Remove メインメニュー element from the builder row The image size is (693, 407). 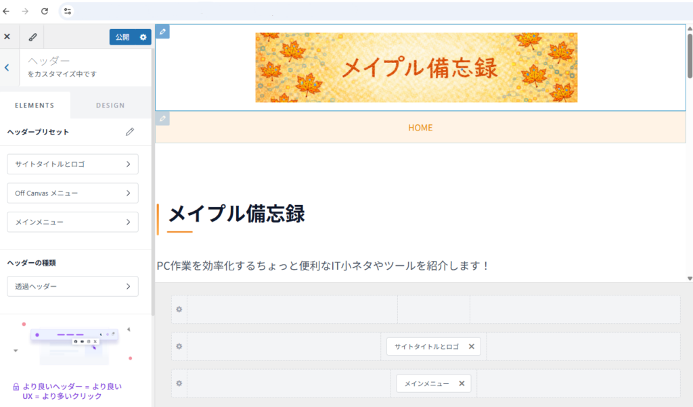pyautogui.click(x=462, y=383)
